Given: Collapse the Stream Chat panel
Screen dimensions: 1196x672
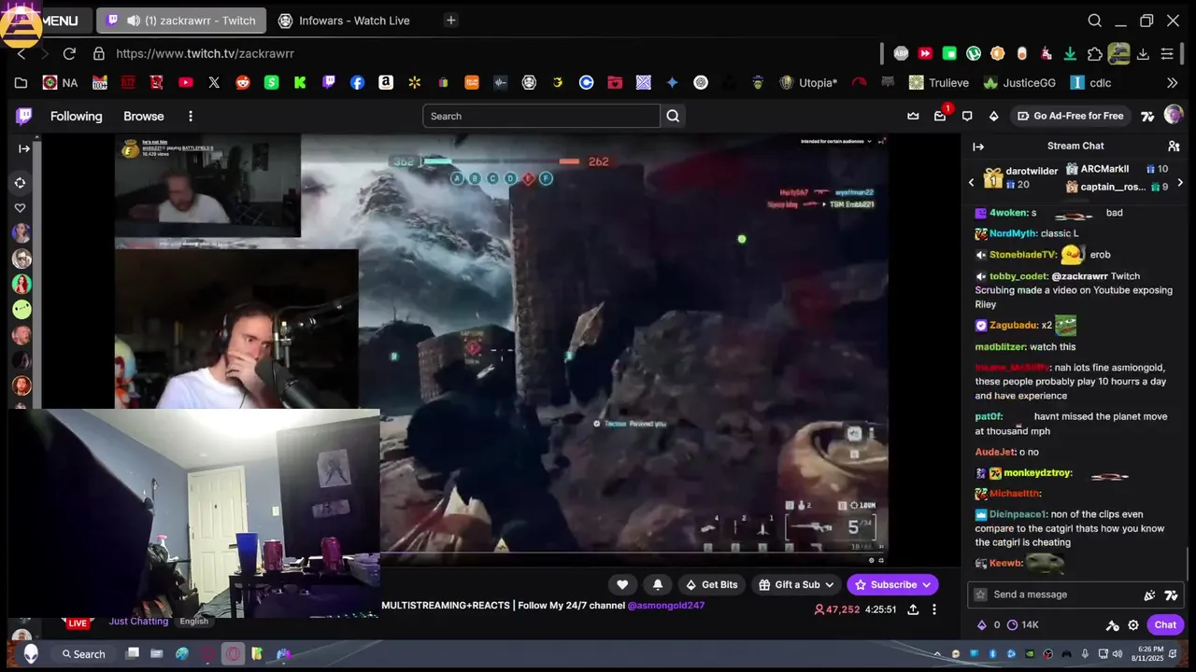Looking at the screenshot, I should click(978, 147).
